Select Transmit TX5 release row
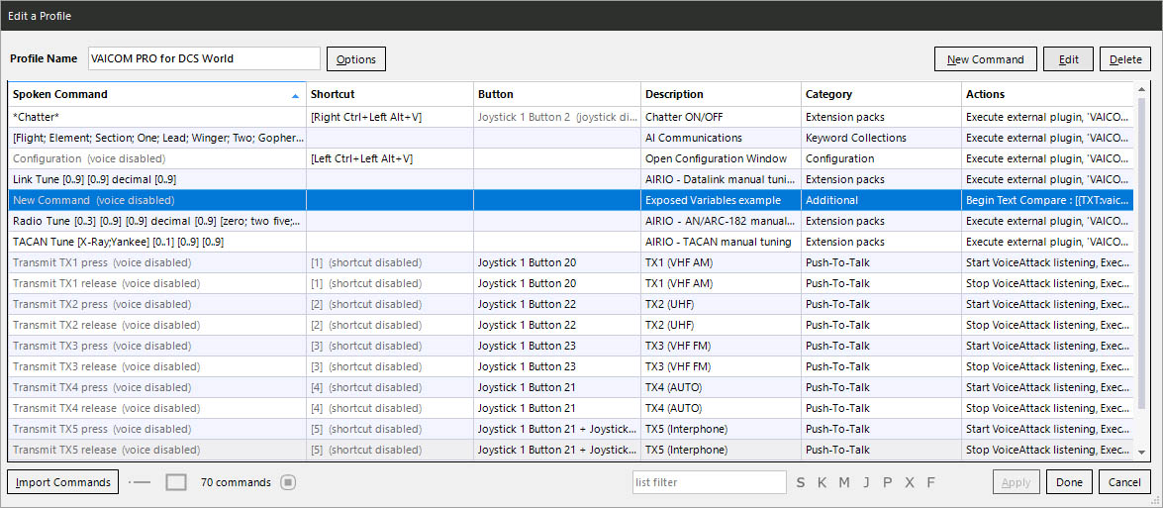This screenshot has width=1163, height=508. 570,450
